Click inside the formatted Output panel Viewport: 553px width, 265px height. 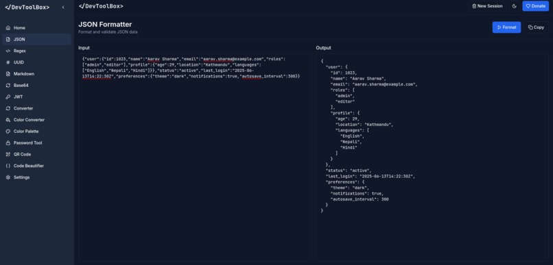[x=432, y=157]
